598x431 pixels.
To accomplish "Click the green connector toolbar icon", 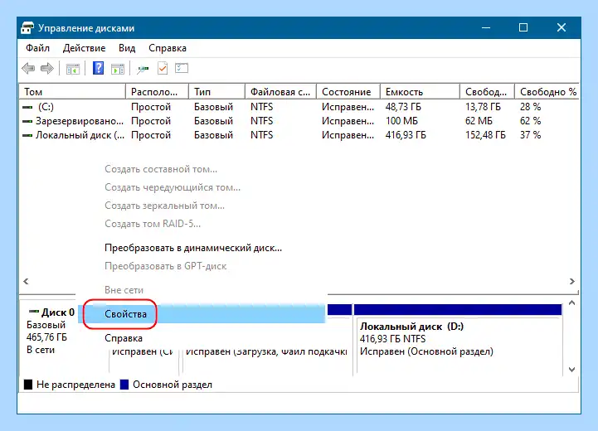I will pos(143,69).
